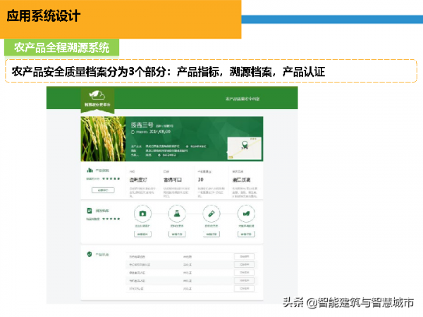Open the factory icon step at the timeline end
423x317 pixels.
tap(246, 213)
